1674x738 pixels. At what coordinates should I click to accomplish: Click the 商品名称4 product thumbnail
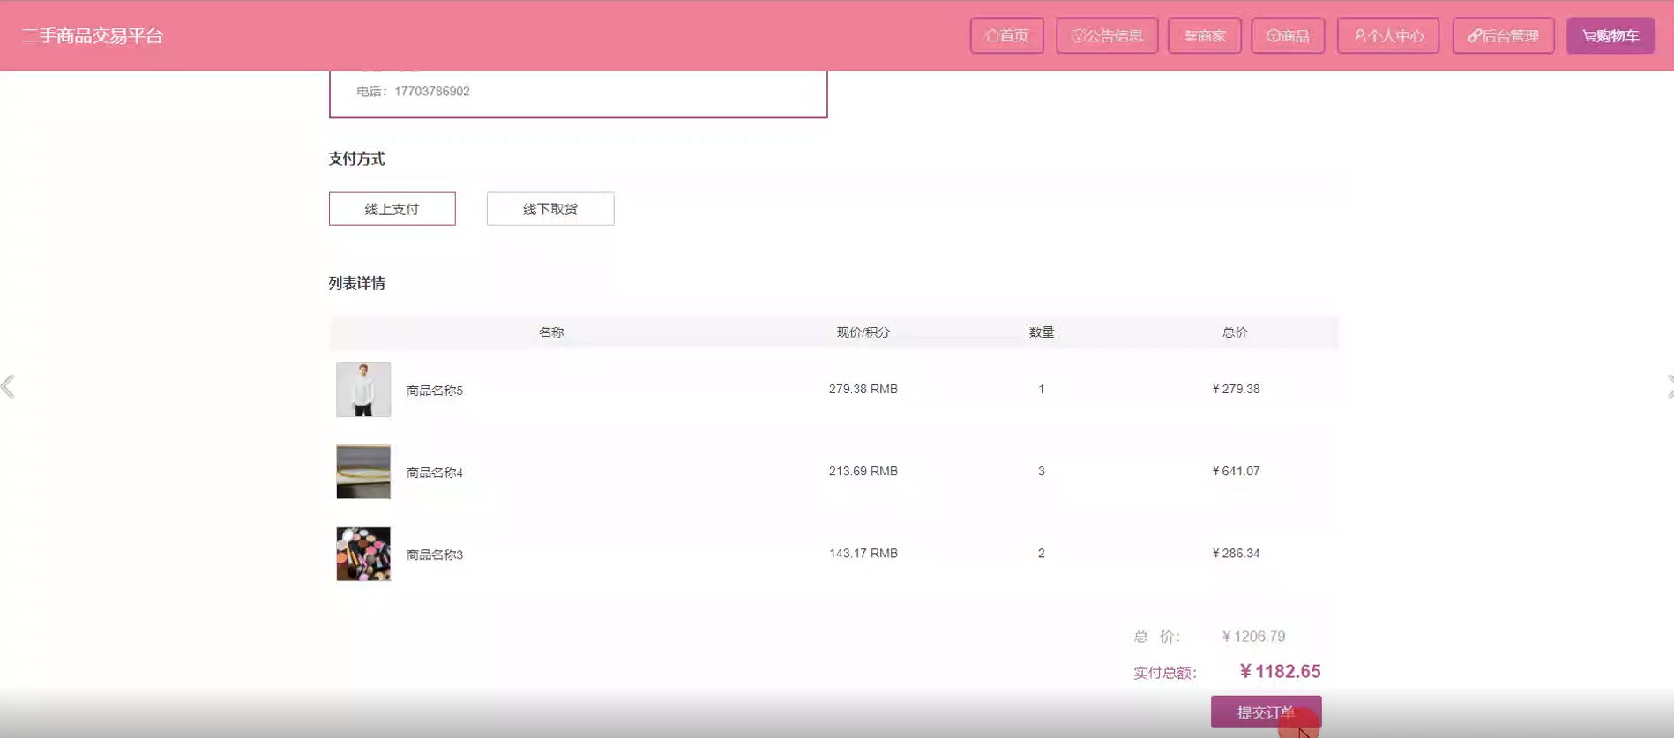click(363, 472)
